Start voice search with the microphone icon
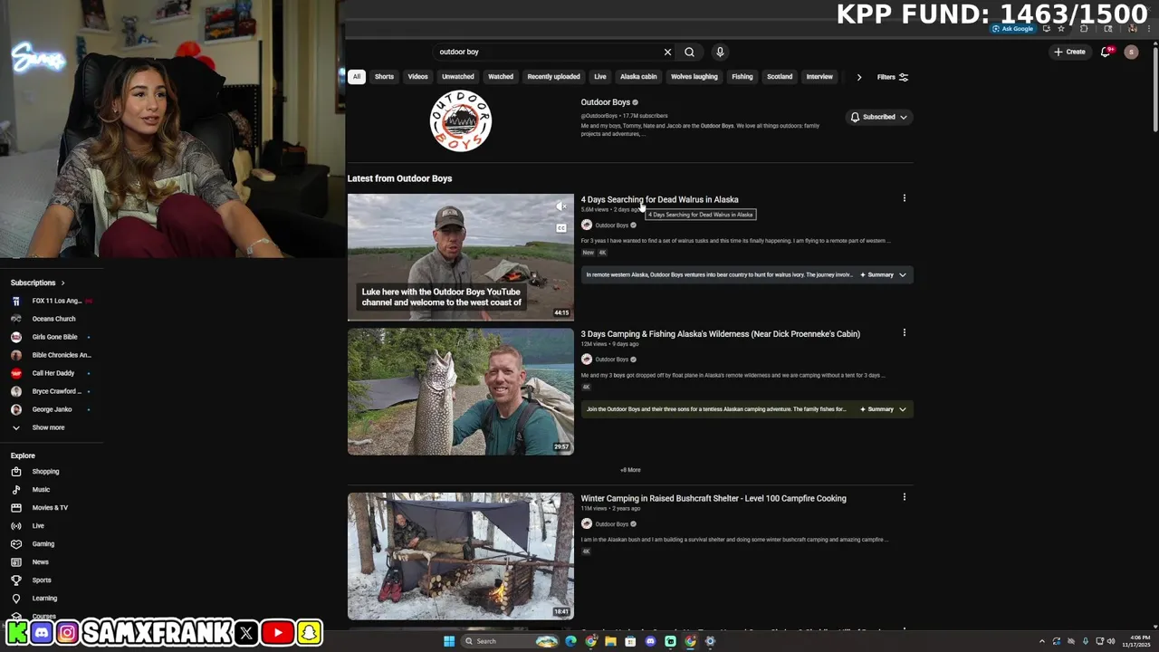The image size is (1159, 652). (720, 53)
